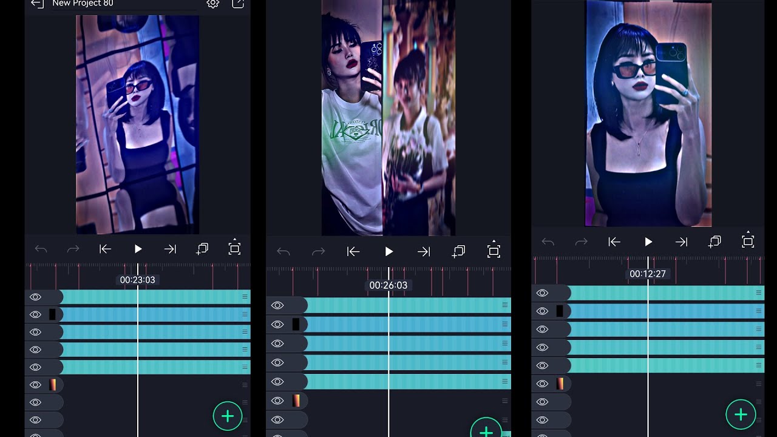This screenshot has width=777, height=437.
Task: Add a layer with the plus button in 00:12:27 editor
Action: [741, 415]
